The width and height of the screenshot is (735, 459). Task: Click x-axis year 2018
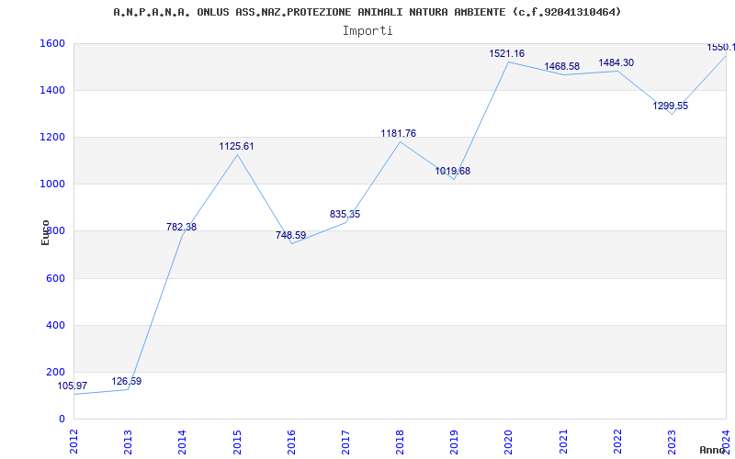pyautogui.click(x=401, y=442)
